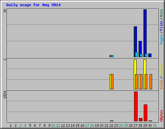165x129 pixels.
Task: Click day 14 on the x-axis
Action: tap(73, 125)
